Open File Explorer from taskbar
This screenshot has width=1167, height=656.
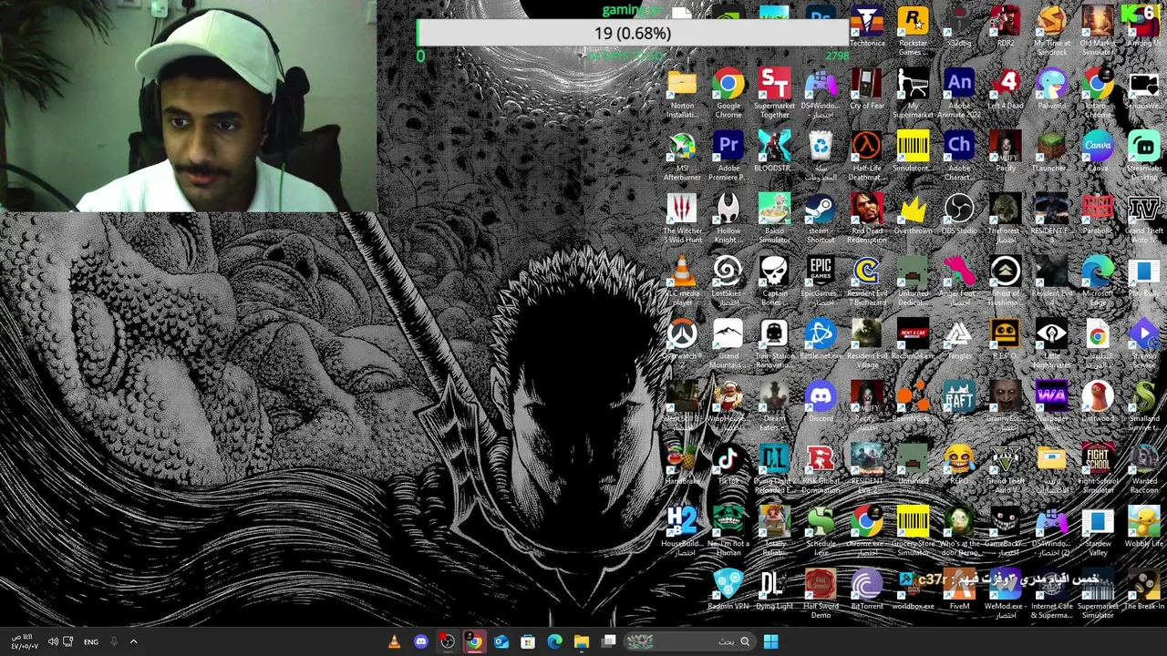(581, 641)
